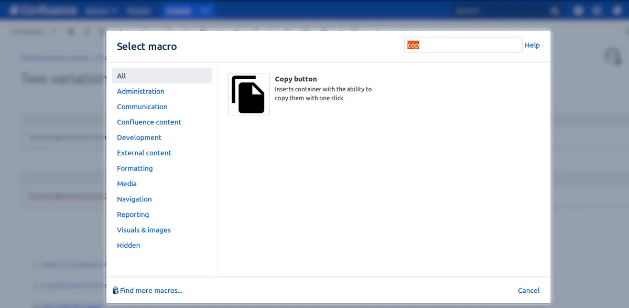Cancel the Select macro dialog

[x=528, y=290]
